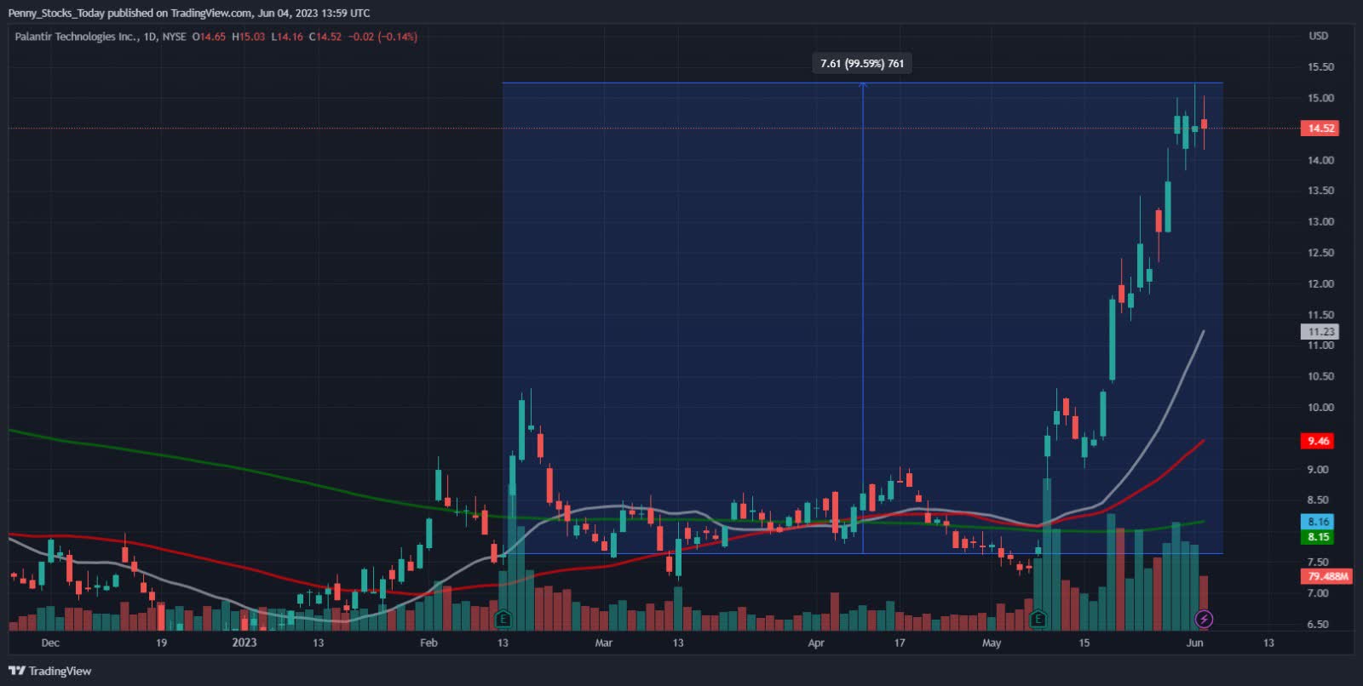Screen dimensions: 1363x686
Task: Click the 13.00 price axis label
Action: (1320, 222)
